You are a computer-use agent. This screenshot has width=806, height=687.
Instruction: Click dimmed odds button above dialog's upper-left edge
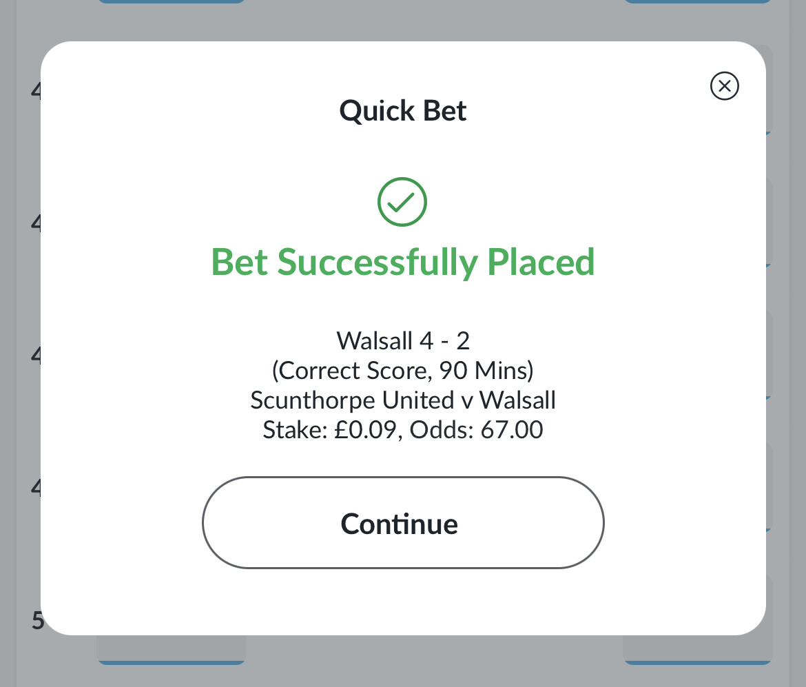tap(172, 1)
